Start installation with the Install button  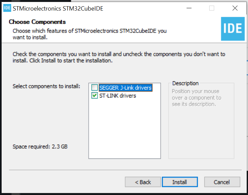click(180, 182)
